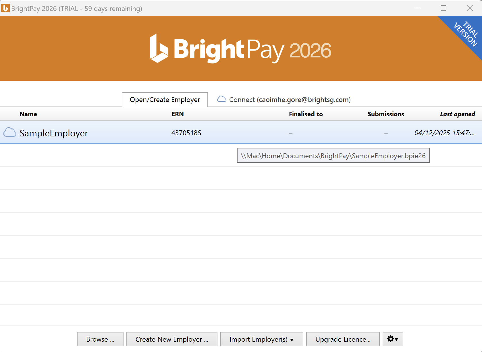The width and height of the screenshot is (482, 352).
Task: Click the cloud icon on the Connect tab
Action: point(221,99)
